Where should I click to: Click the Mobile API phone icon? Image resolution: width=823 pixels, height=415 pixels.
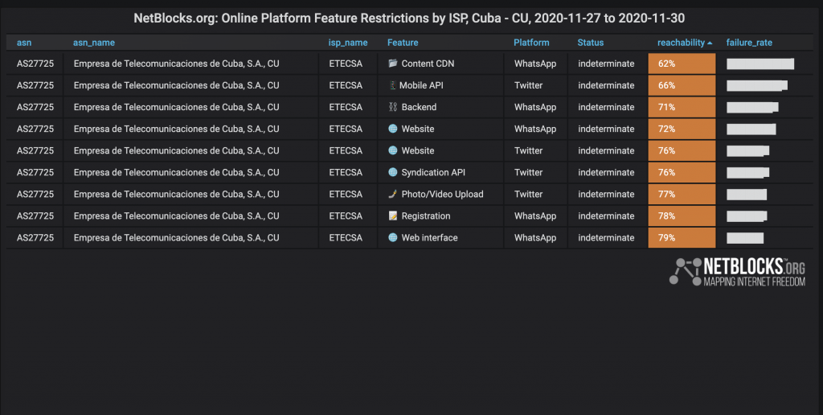392,85
